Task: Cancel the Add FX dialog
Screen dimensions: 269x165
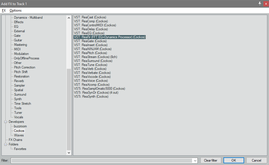Action: click(256, 160)
